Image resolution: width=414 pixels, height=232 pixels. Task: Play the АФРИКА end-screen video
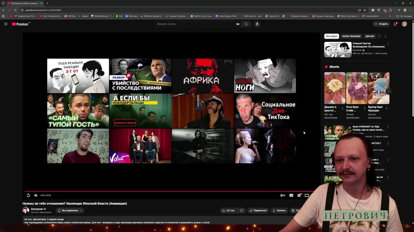click(x=202, y=76)
